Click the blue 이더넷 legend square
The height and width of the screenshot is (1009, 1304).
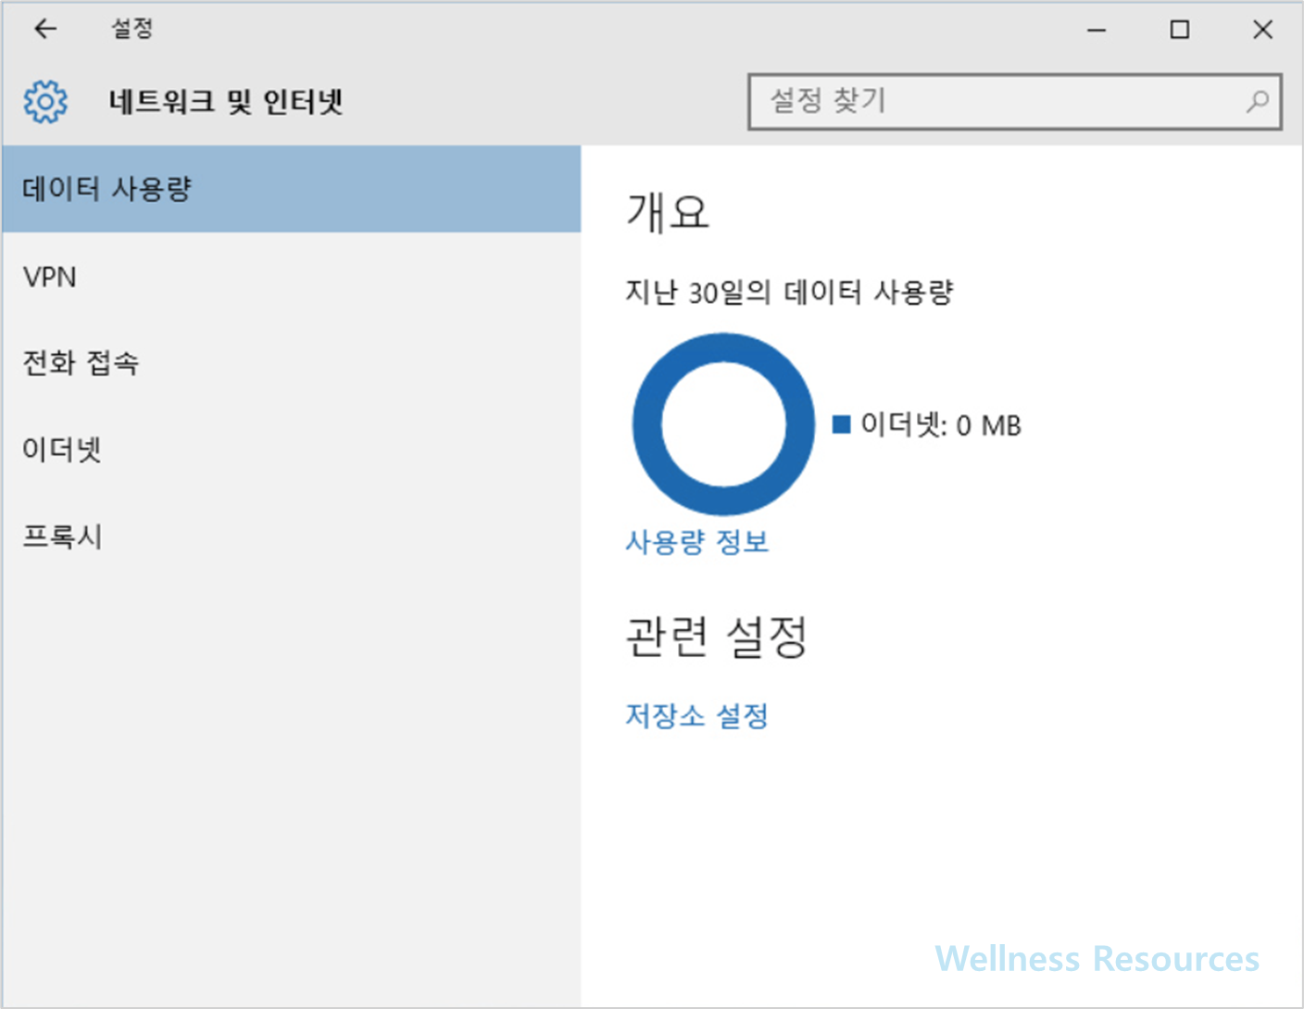pyautogui.click(x=842, y=424)
